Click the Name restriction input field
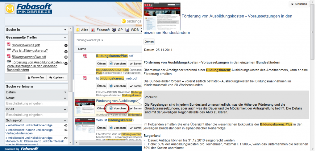 pos(36,104)
